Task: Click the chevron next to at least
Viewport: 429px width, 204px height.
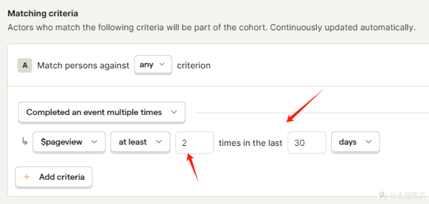Action: (159, 142)
